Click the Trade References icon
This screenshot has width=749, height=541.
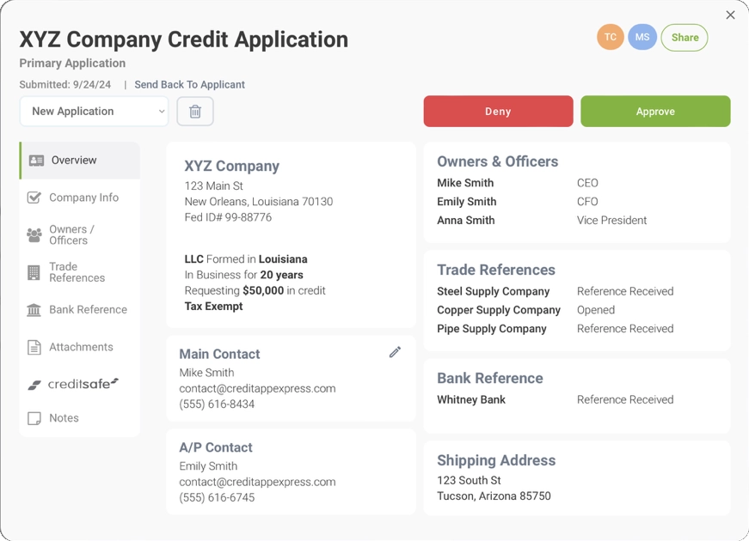pos(34,271)
